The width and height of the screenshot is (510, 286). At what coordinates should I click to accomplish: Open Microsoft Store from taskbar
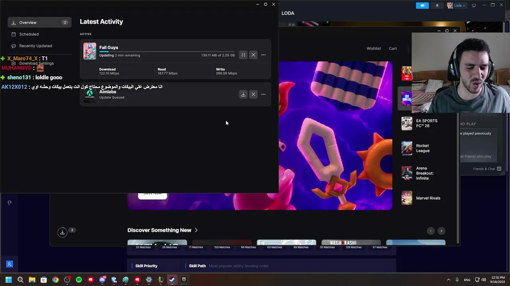[44, 280]
